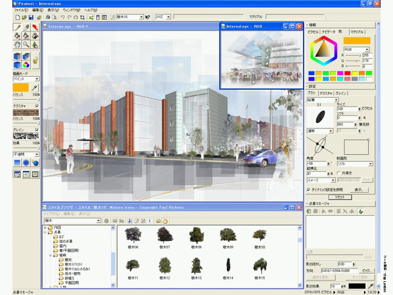This screenshot has width=393, height=295.
Task: Click the 表示... button
Action: [x=359, y=189]
